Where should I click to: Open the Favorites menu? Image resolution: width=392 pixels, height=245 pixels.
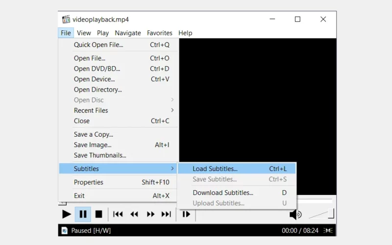click(160, 33)
